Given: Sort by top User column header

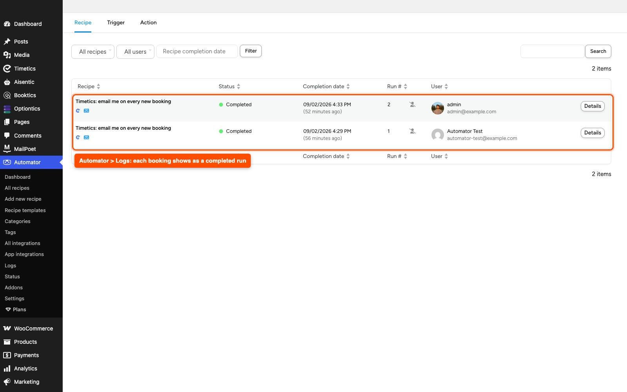Looking at the screenshot, I should [x=440, y=87].
